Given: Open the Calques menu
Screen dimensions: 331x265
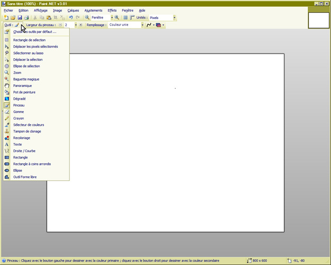Looking at the screenshot, I should coord(73,10).
